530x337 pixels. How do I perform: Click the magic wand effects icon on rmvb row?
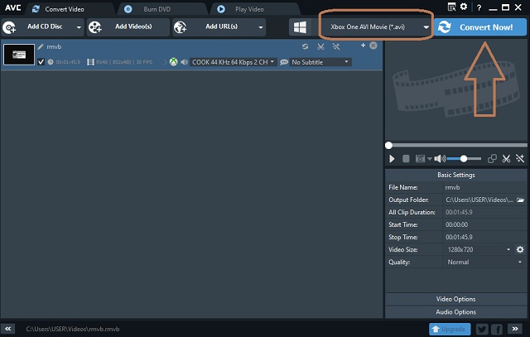(x=336, y=46)
